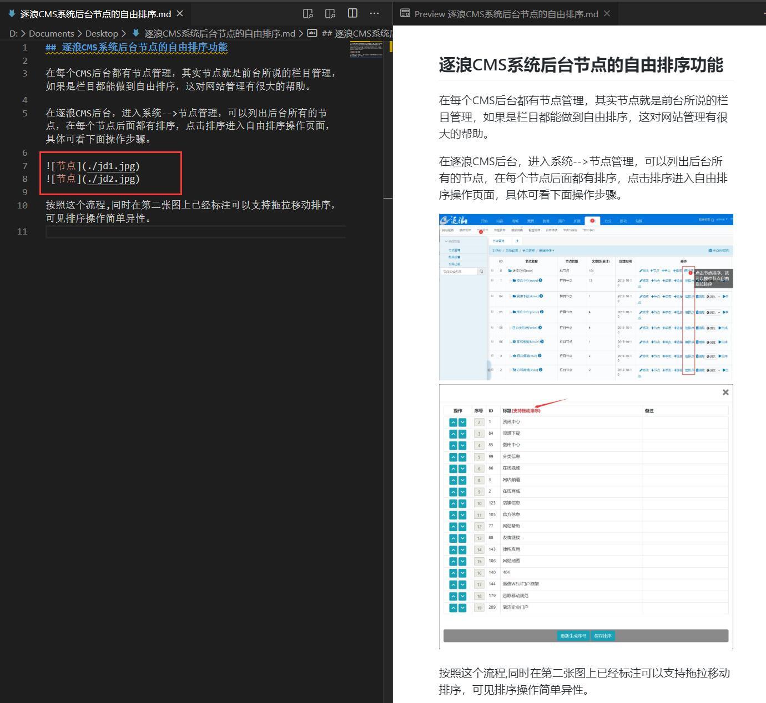766x703 pixels.
Task: Click the first node management screenshot in preview
Action: 586,297
